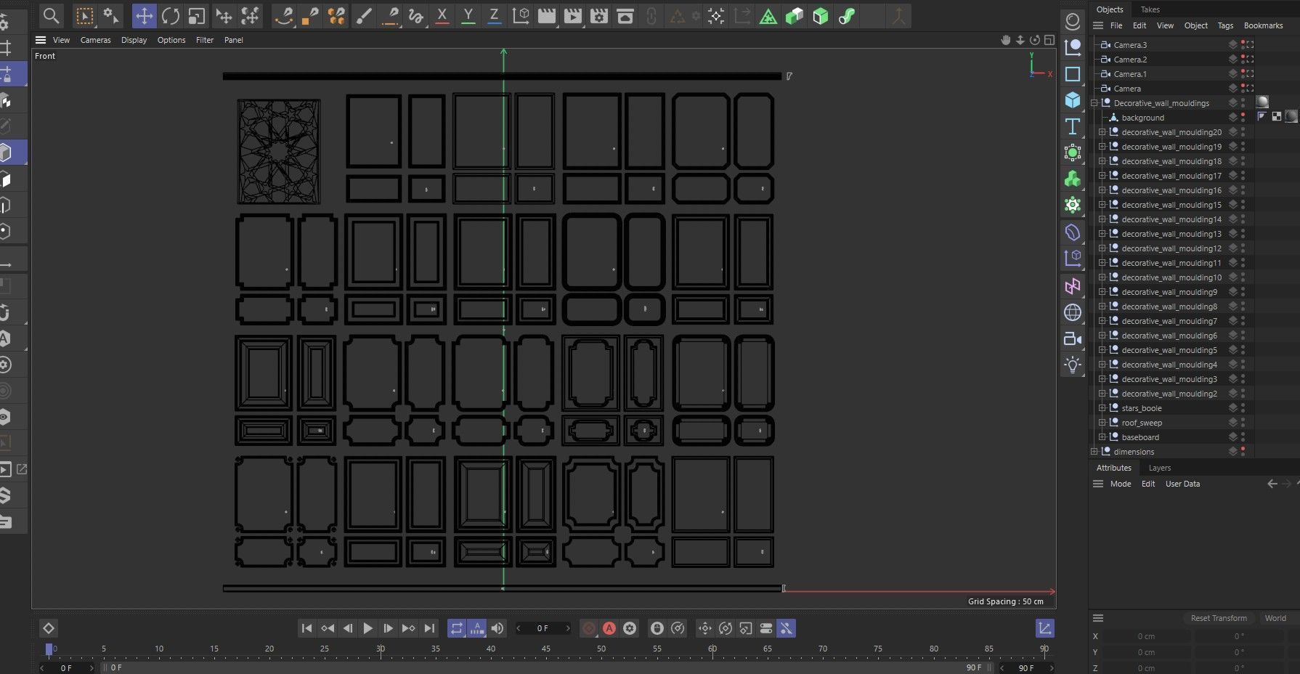Click the X coordinate field showing 0 cm
Viewport: 1300px width, 674px height.
point(1146,636)
